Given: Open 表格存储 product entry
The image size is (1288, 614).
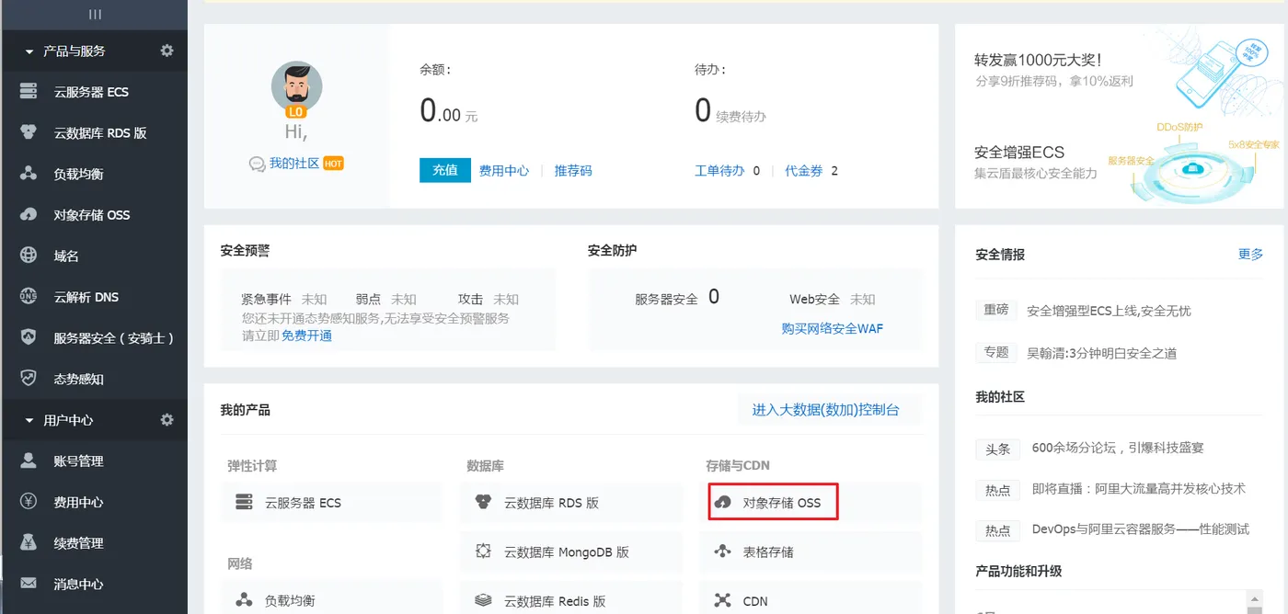Looking at the screenshot, I should click(x=810, y=551).
